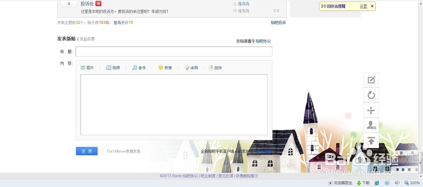This screenshot has height=187, width=423.
Task: Insert a picture via 图片 button
Action: point(87,68)
